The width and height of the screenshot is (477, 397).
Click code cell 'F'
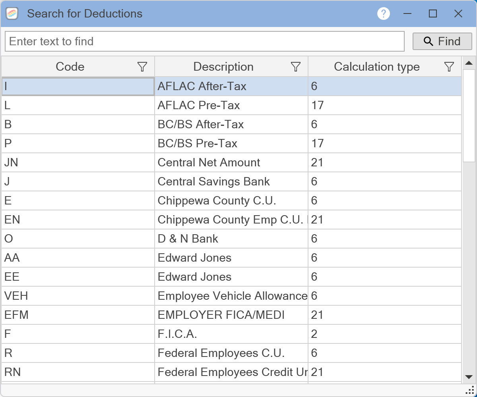(78, 334)
